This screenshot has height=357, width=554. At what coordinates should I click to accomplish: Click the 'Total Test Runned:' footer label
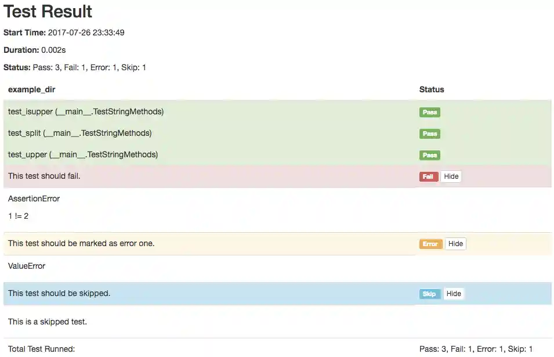click(41, 349)
